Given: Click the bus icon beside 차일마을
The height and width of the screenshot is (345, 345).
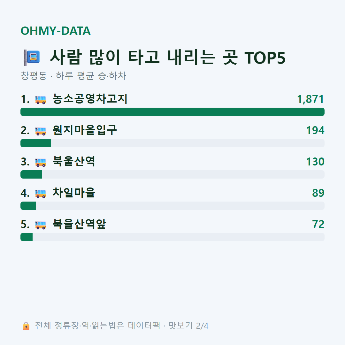Looking at the screenshot, I should click(41, 193).
